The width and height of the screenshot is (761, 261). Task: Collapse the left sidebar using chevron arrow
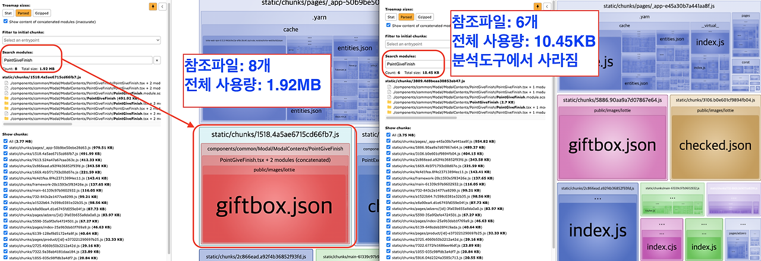tap(162, 7)
